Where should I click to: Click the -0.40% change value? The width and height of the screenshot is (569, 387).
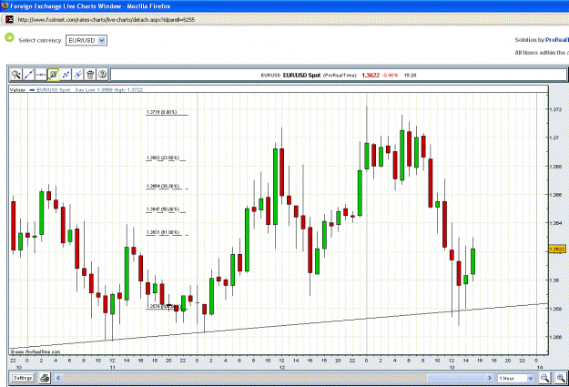click(390, 76)
